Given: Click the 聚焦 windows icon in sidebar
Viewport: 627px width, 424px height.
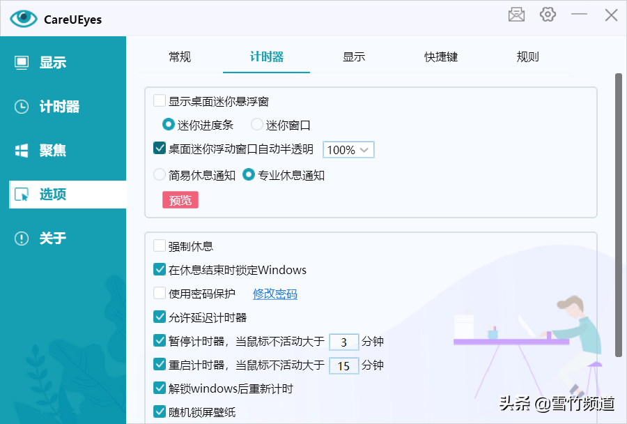Looking at the screenshot, I should pyautogui.click(x=22, y=151).
